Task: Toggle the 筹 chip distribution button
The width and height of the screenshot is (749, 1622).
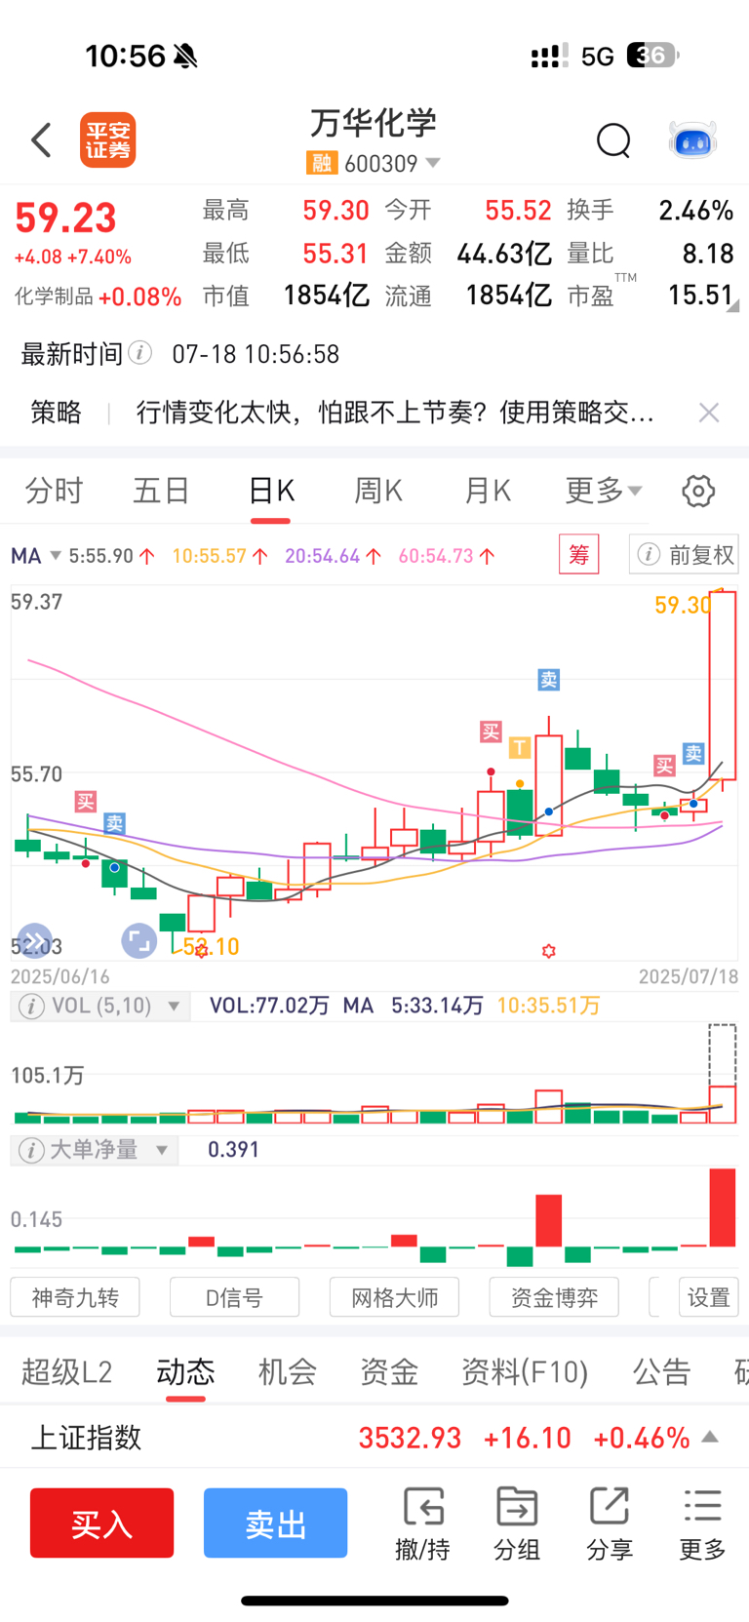Action: click(x=578, y=555)
